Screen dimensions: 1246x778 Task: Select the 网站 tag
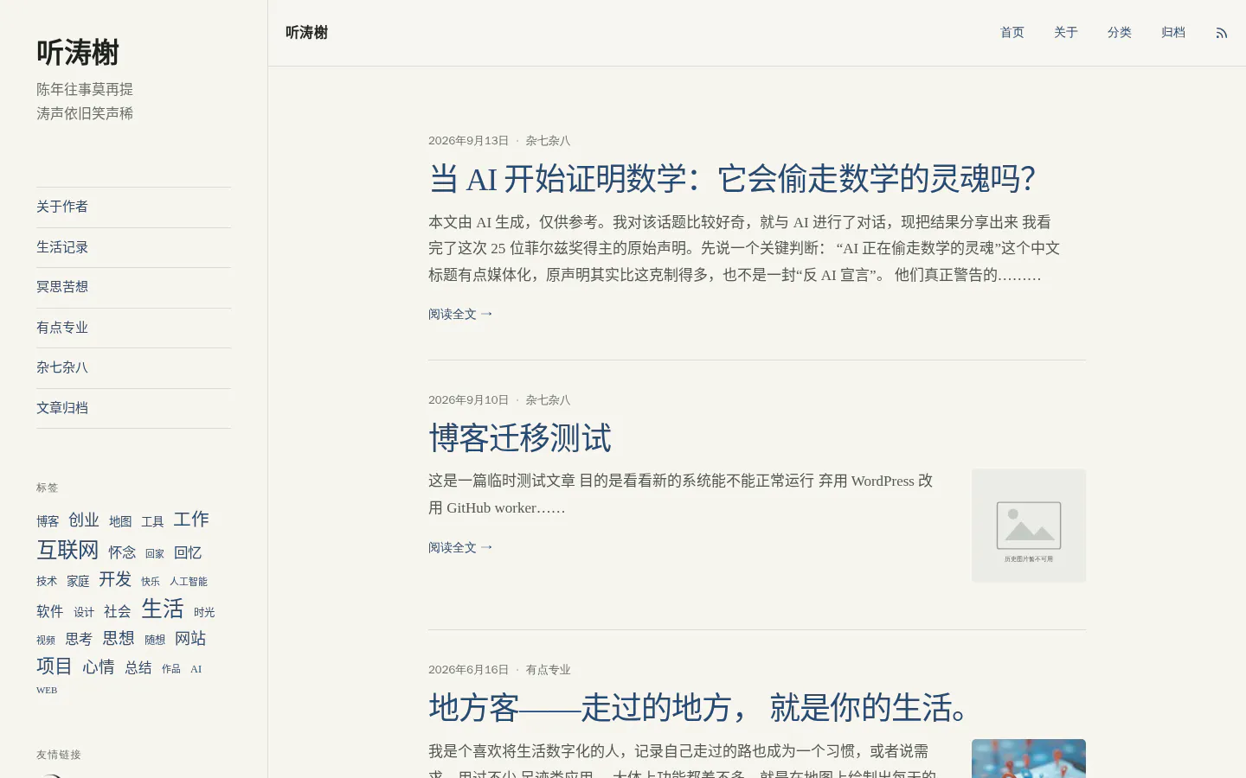pyautogui.click(x=190, y=639)
